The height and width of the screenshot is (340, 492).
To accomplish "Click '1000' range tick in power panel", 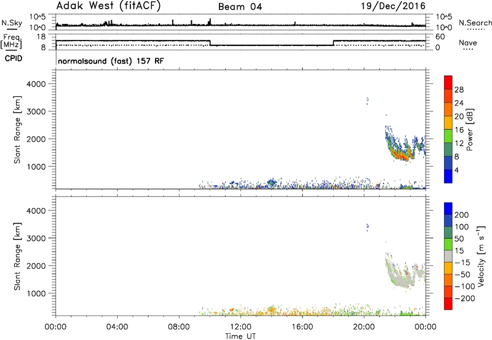I will [36, 166].
